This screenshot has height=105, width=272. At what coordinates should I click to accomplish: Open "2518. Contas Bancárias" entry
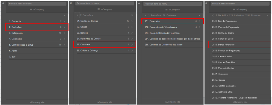(239, 62)
